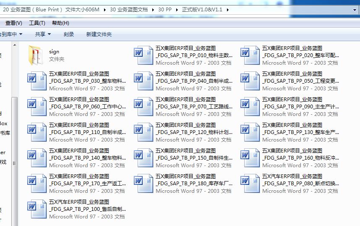Select PP_120 物料计划 Word document icon
The image size is (360, 226).
tap(143, 132)
